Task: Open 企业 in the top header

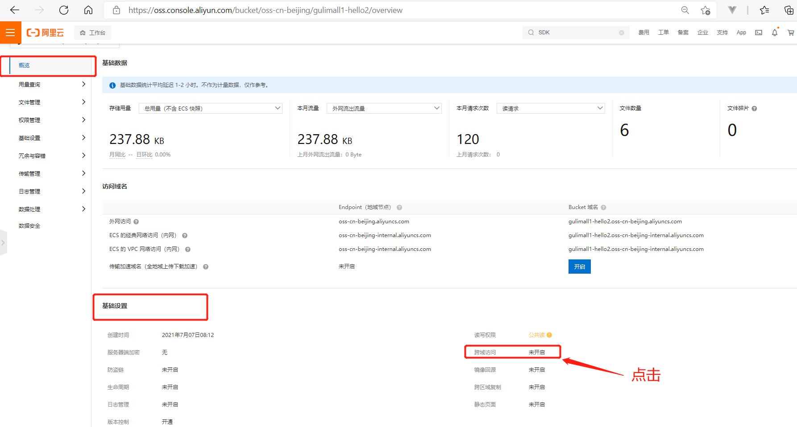Action: pyautogui.click(x=702, y=33)
